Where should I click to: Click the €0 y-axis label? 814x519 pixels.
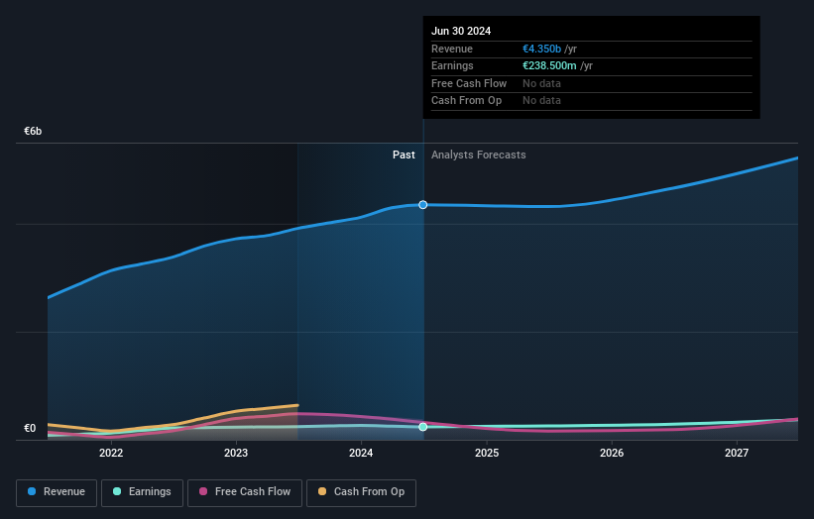pos(30,428)
